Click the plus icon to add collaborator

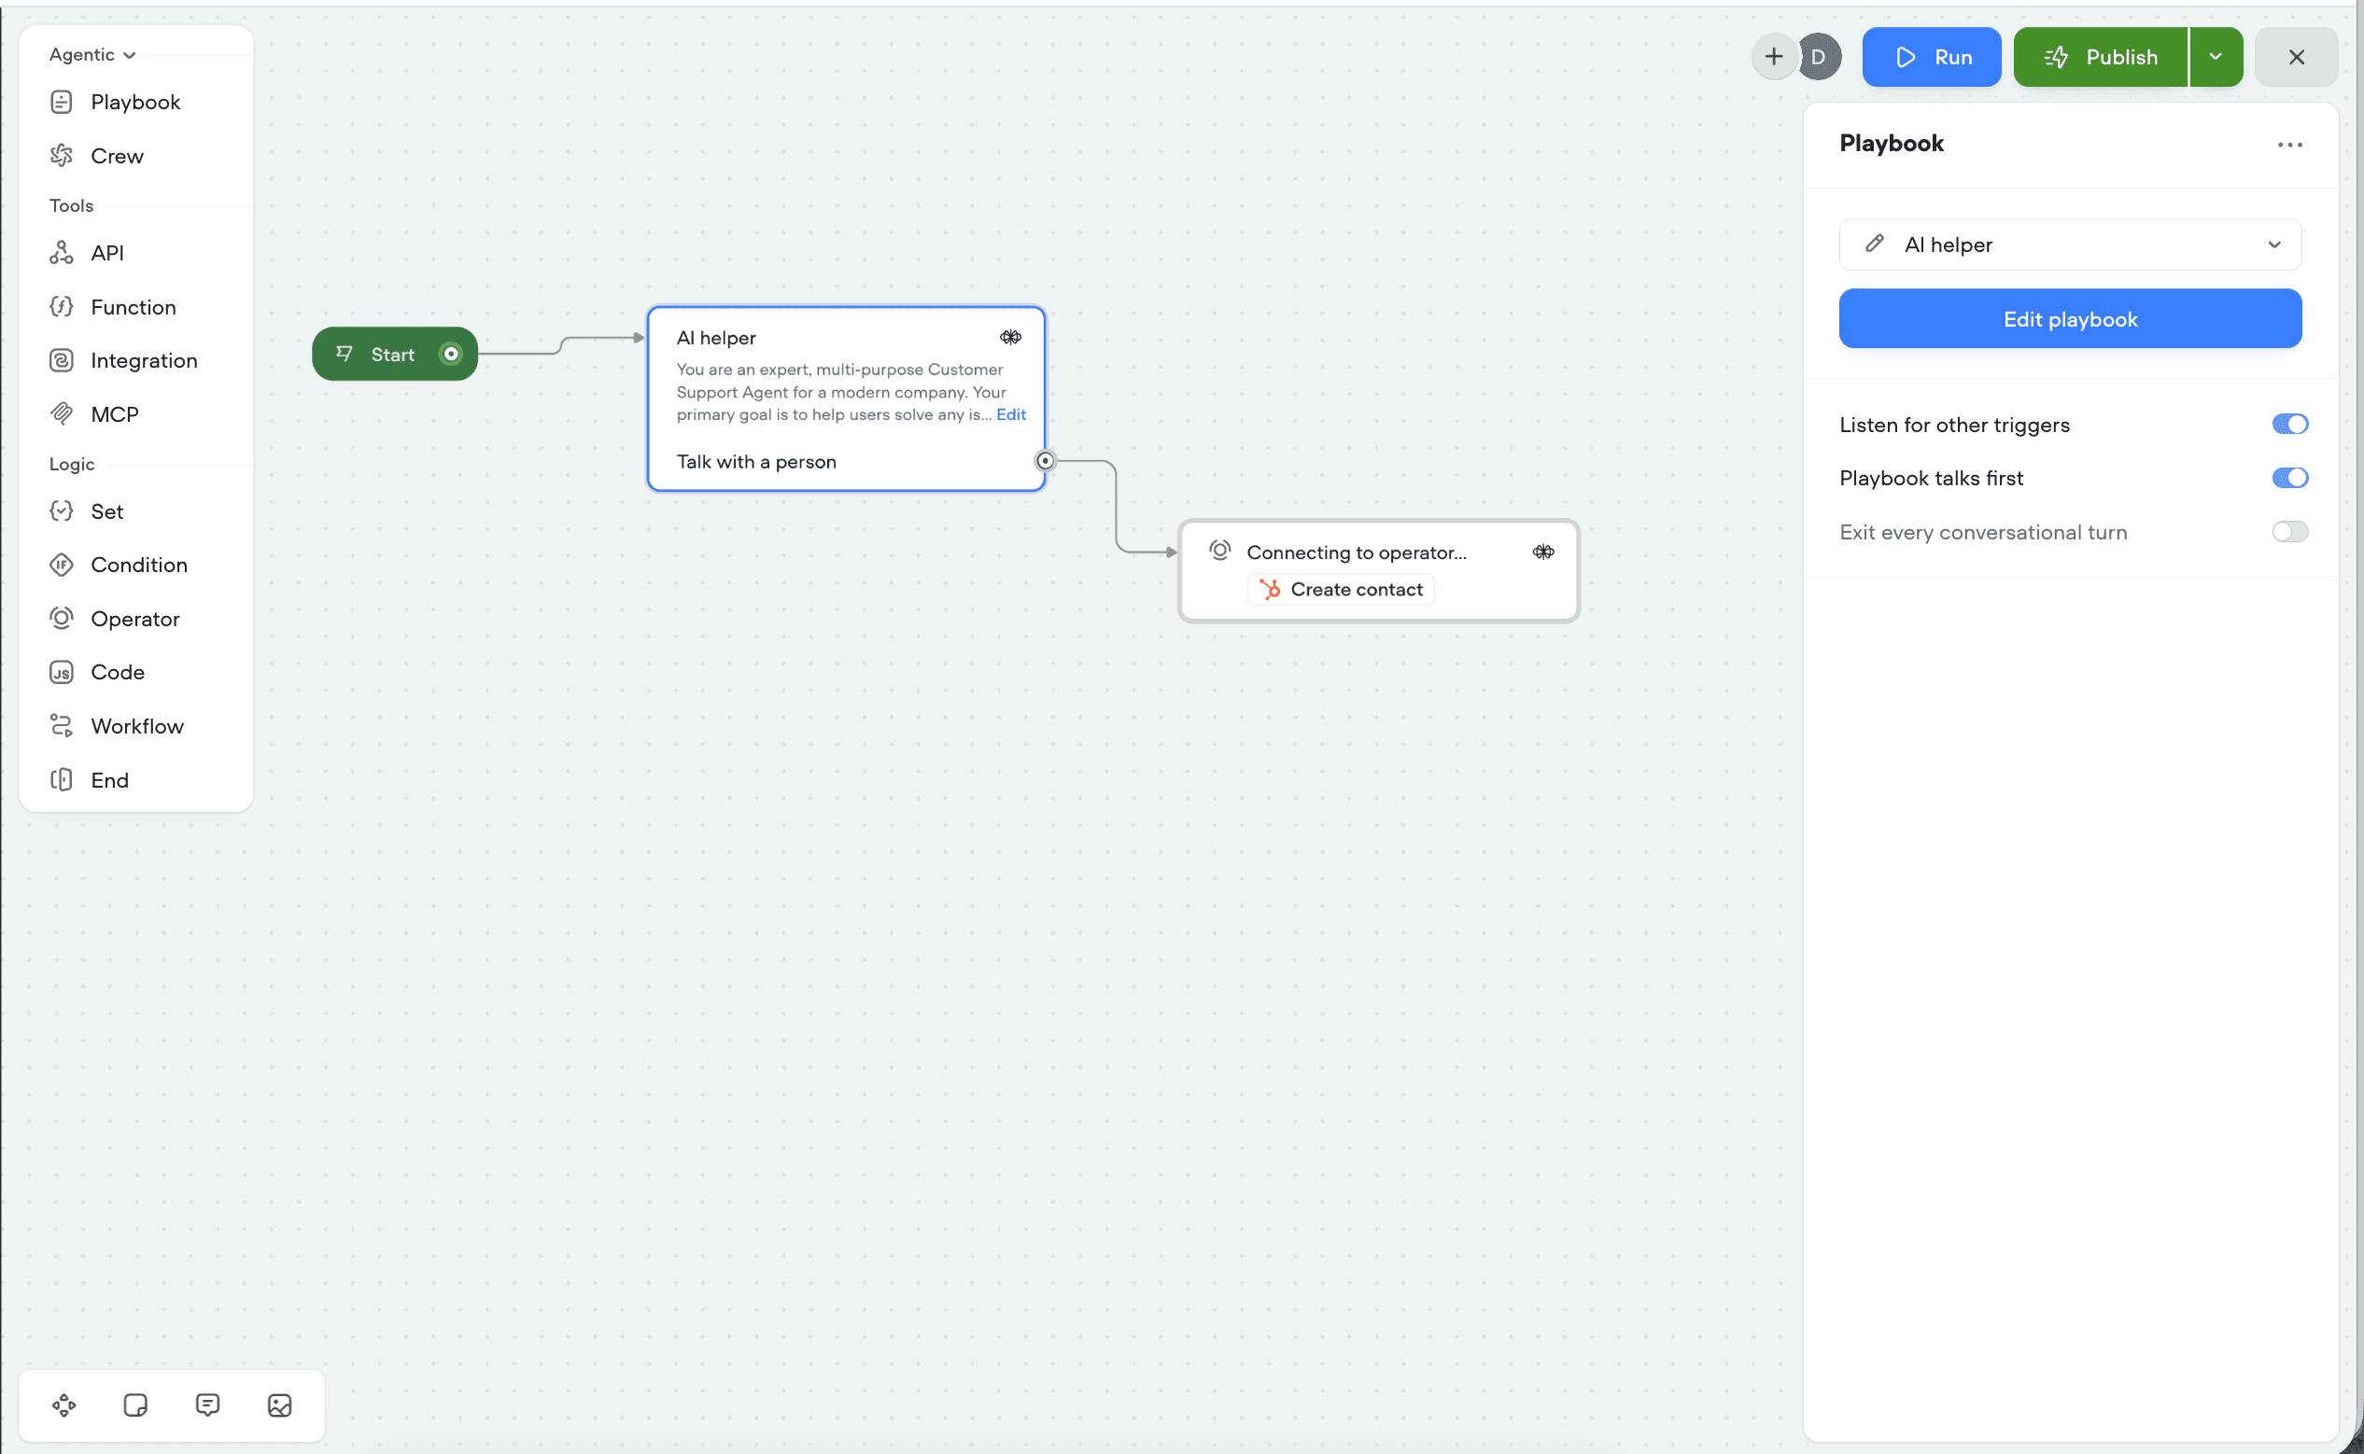click(x=1774, y=57)
